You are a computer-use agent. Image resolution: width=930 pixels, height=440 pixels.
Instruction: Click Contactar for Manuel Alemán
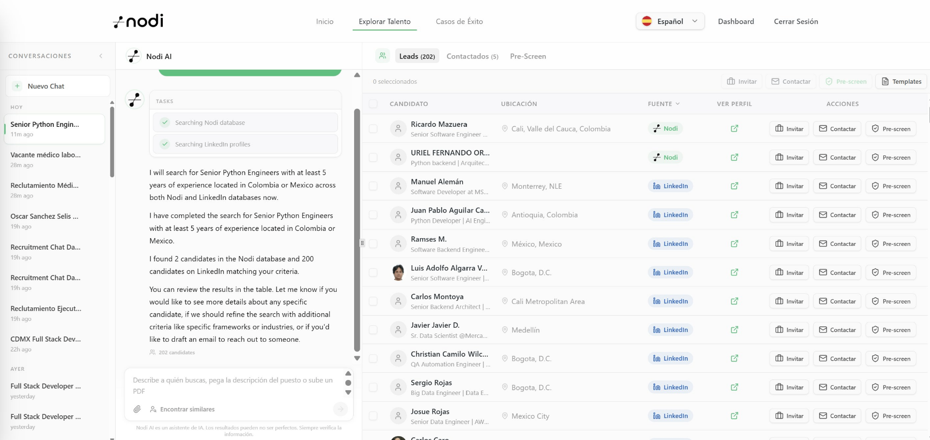pos(837,186)
